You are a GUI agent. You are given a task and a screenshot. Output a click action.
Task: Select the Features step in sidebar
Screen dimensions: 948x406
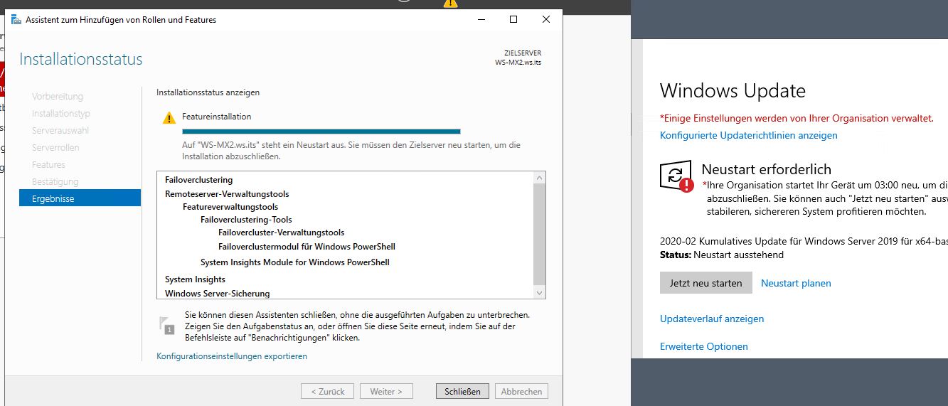pos(48,164)
